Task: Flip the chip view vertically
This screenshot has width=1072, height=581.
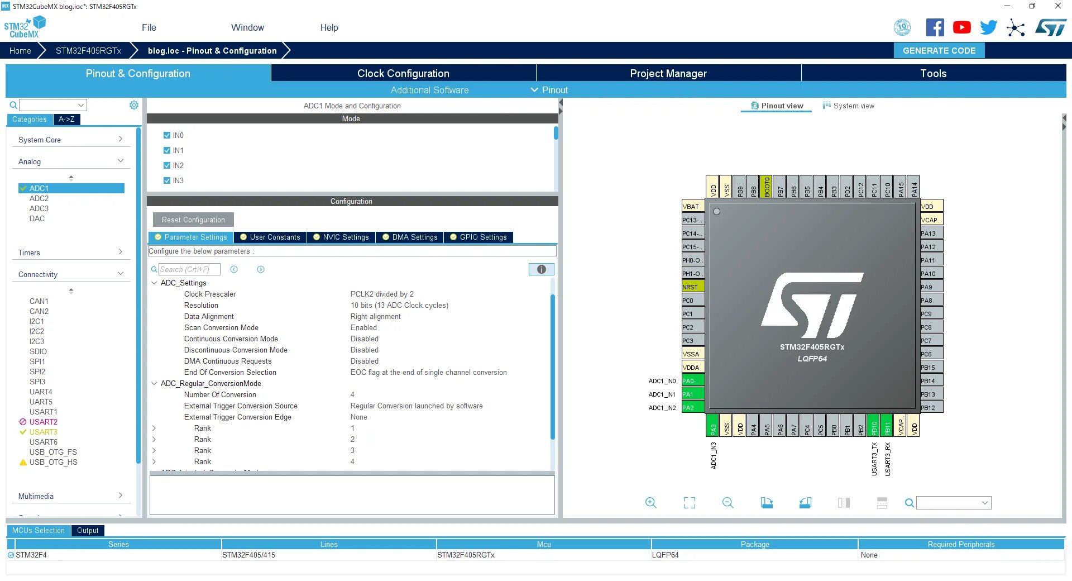Action: coord(882,503)
